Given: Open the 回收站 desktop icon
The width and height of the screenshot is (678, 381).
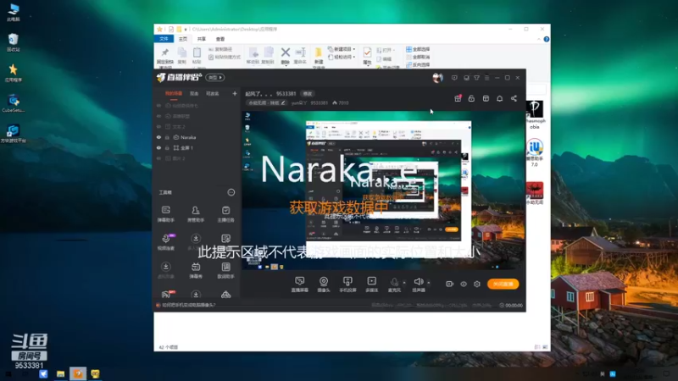Looking at the screenshot, I should coord(13,43).
